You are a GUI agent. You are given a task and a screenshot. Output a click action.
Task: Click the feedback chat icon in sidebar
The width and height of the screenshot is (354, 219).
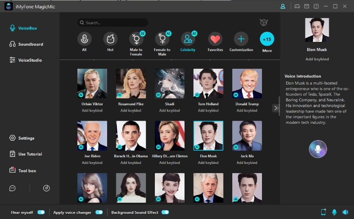12,188
